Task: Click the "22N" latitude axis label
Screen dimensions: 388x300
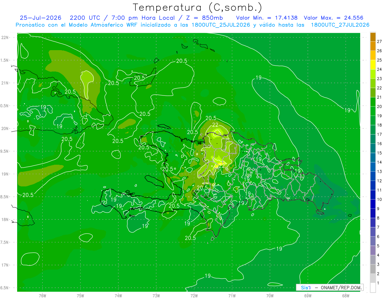Action: [5, 38]
